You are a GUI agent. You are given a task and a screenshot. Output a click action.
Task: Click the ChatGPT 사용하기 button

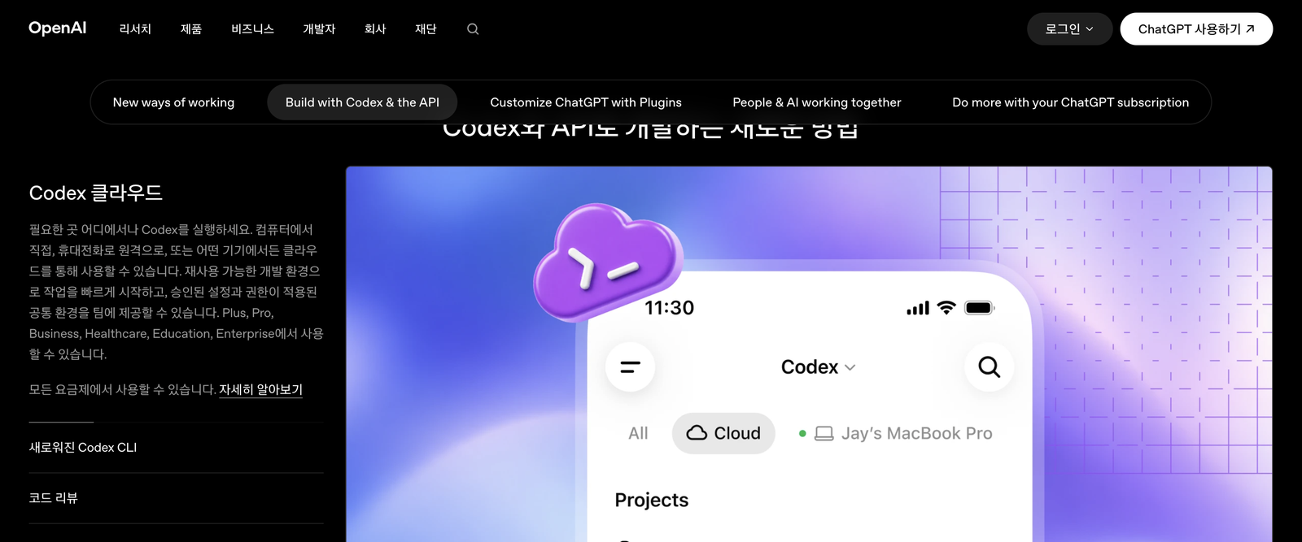pyautogui.click(x=1196, y=29)
